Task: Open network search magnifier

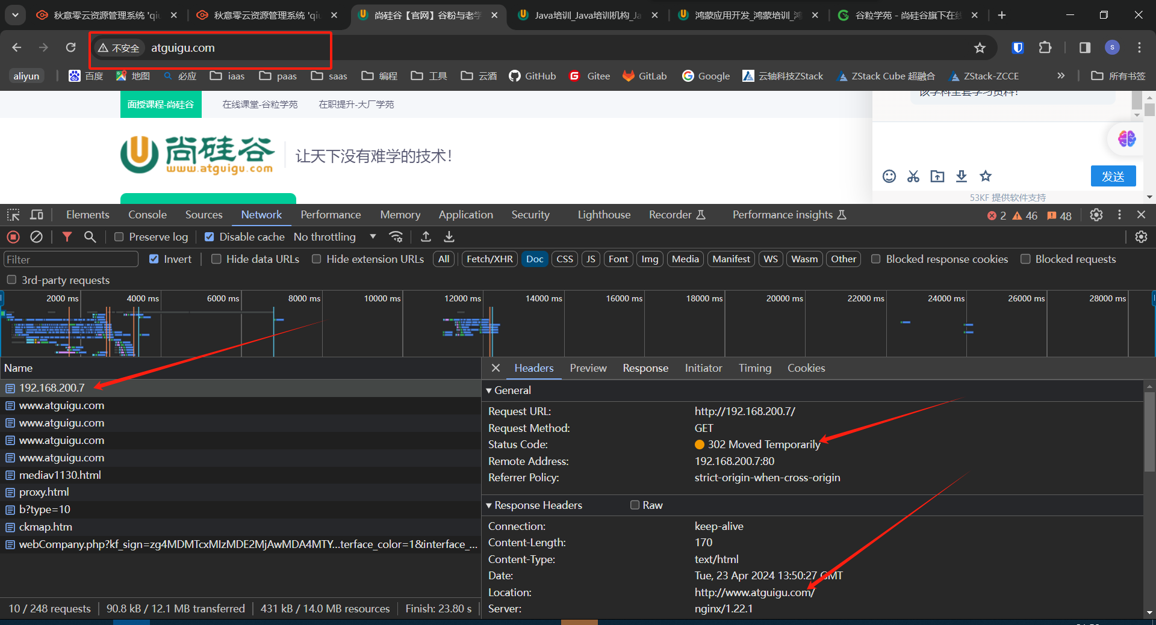Action: 90,237
